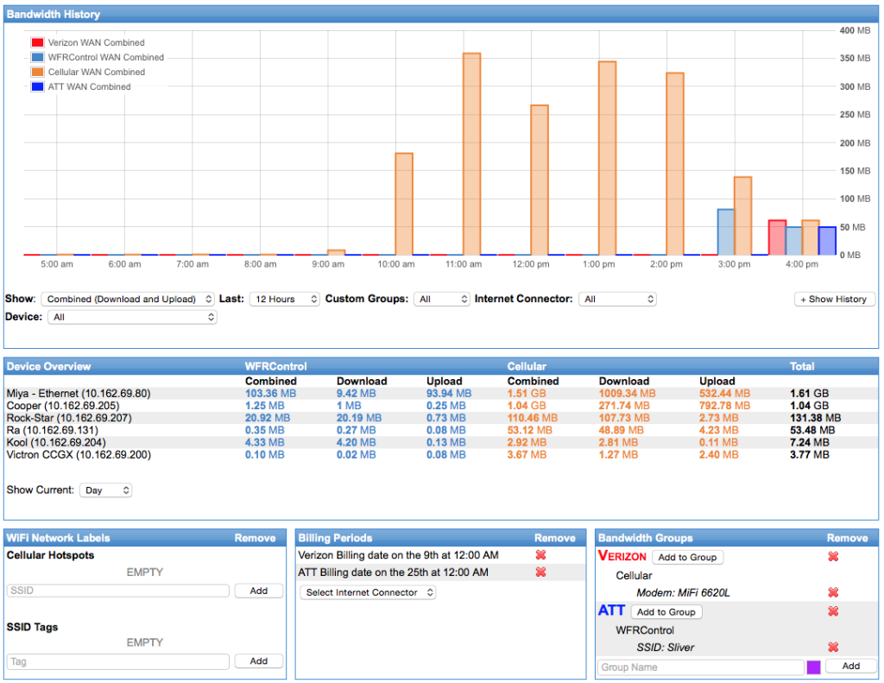This screenshot has height=683, width=884.
Task: Open Show Current Day dropdown
Action: pyautogui.click(x=105, y=490)
